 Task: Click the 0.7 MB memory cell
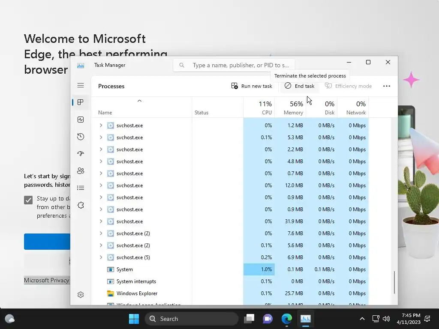click(x=295, y=173)
